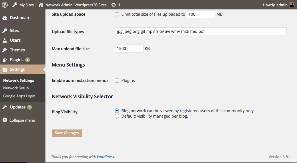297x163 pixels.
Task: Collapse the sidebar menu
Action: pyautogui.click(x=19, y=120)
